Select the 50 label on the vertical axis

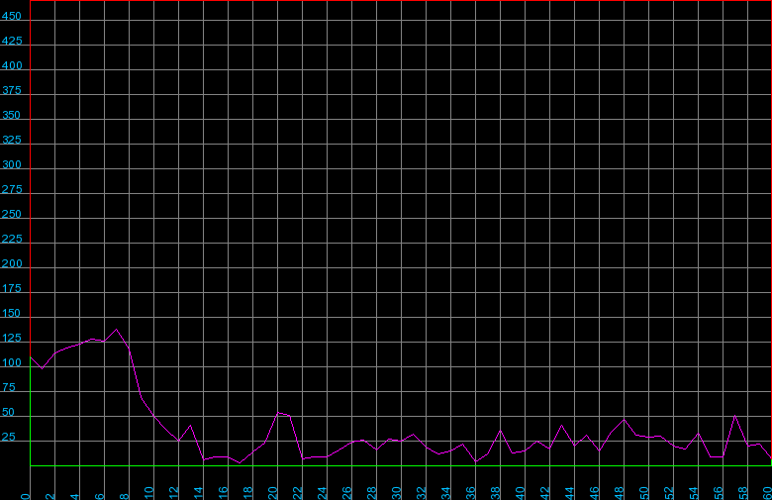pos(9,412)
